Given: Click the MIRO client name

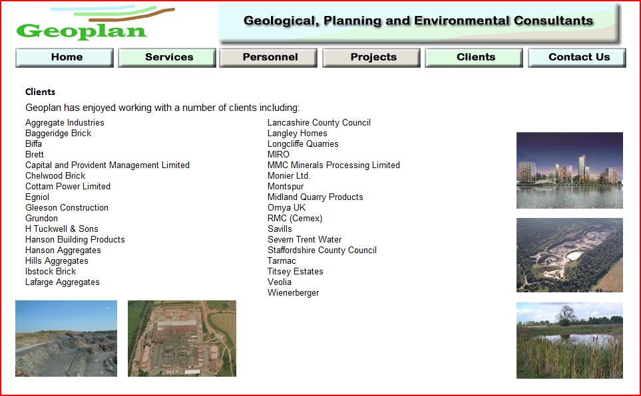Looking at the screenshot, I should [x=278, y=154].
